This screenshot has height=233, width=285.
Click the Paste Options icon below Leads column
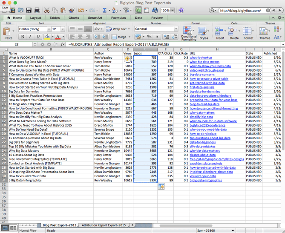pyautogui.click(x=161, y=186)
